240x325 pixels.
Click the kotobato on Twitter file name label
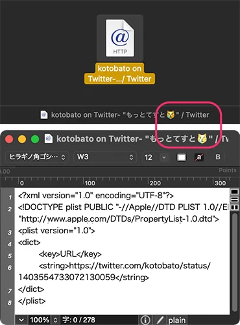[119, 73]
